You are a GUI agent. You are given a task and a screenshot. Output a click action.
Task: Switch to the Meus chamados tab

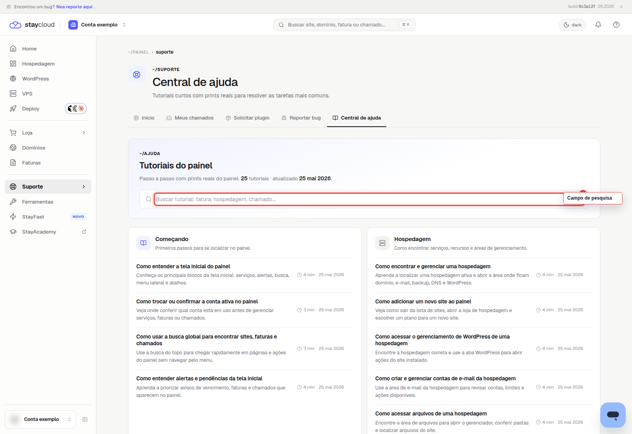[190, 118]
